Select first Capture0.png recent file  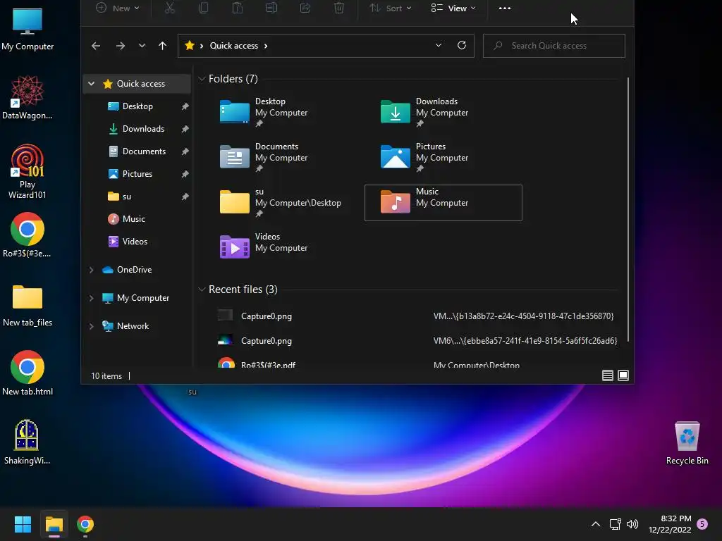click(416, 316)
